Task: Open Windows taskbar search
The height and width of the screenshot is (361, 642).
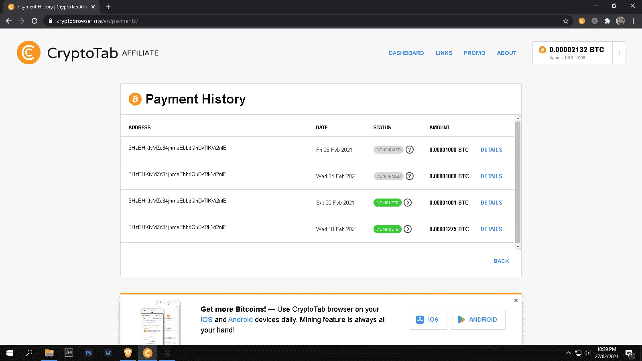Action: pyautogui.click(x=29, y=353)
